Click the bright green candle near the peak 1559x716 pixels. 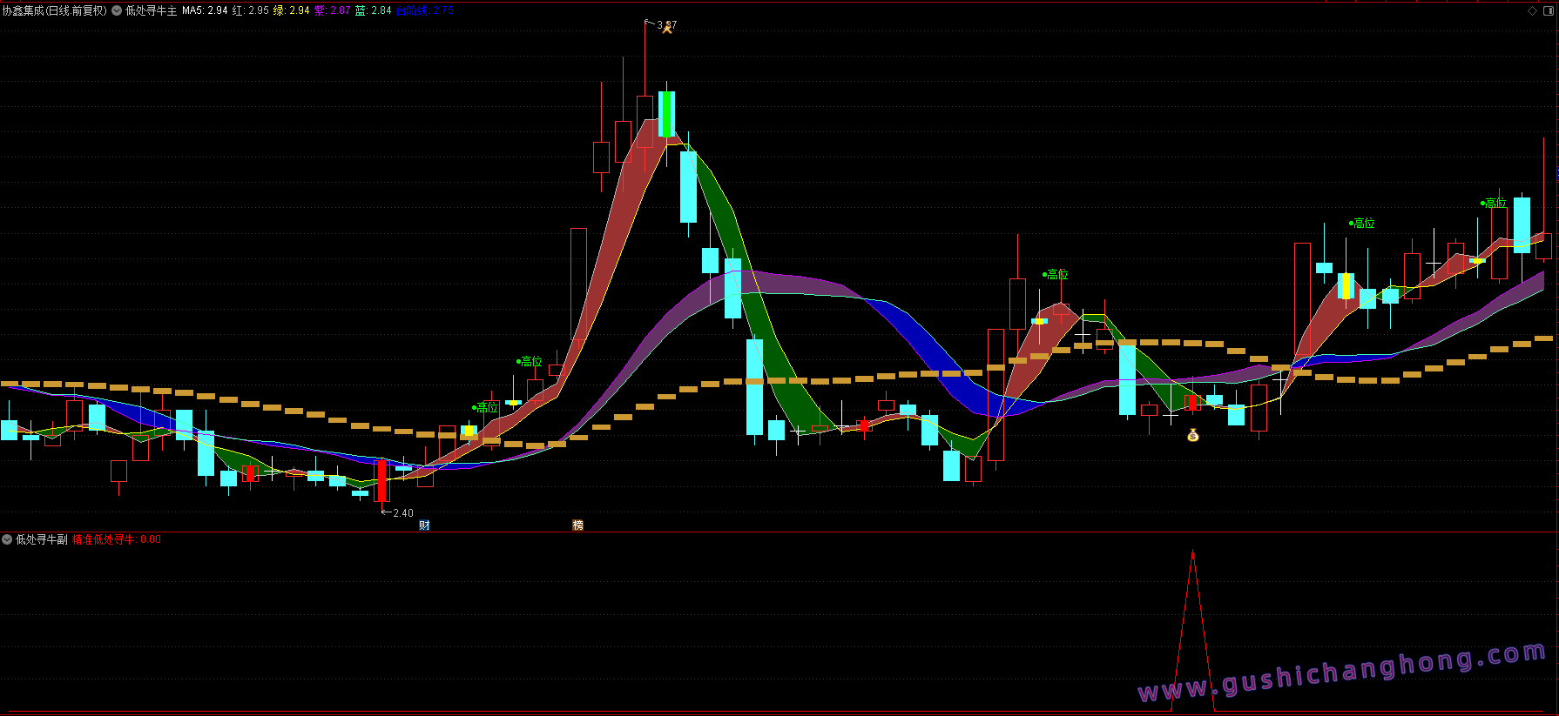pyautogui.click(x=666, y=114)
